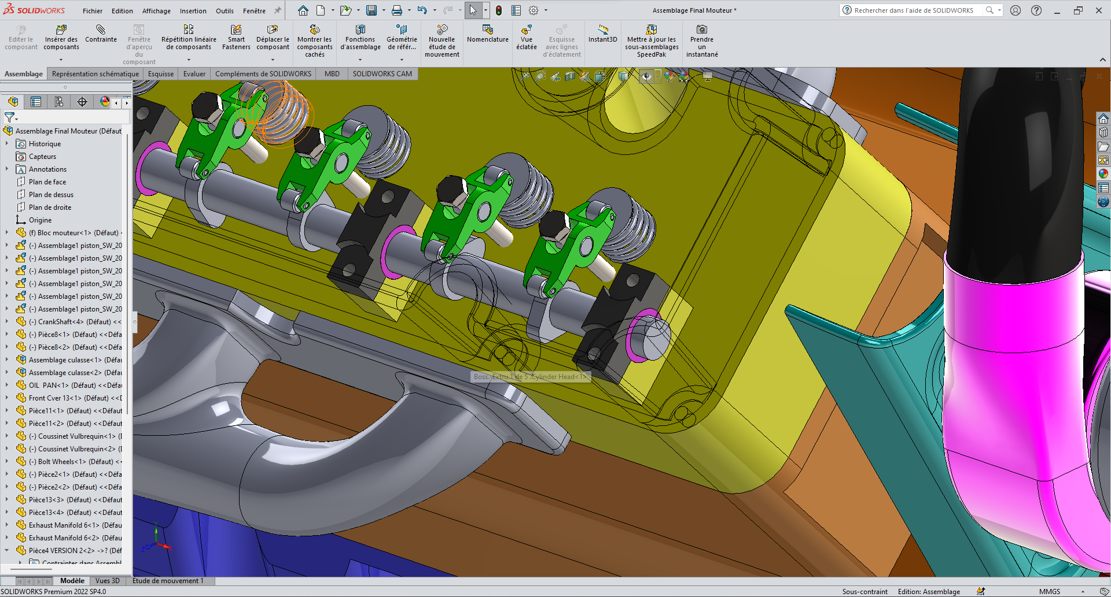The height and width of the screenshot is (597, 1111).
Task: Rebuild the model with the traffic light icon
Action: [499, 10]
